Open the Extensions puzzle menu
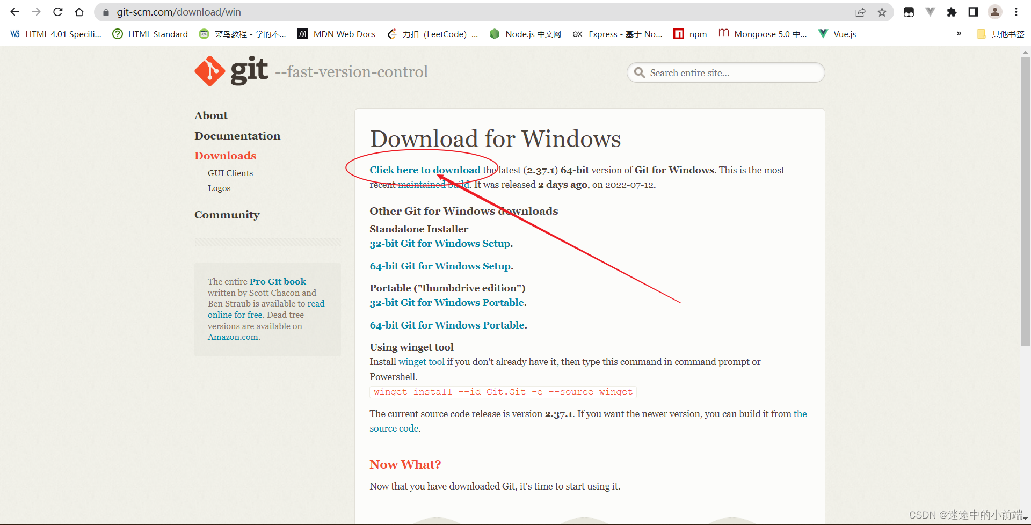This screenshot has height=525, width=1031. pyautogui.click(x=952, y=12)
